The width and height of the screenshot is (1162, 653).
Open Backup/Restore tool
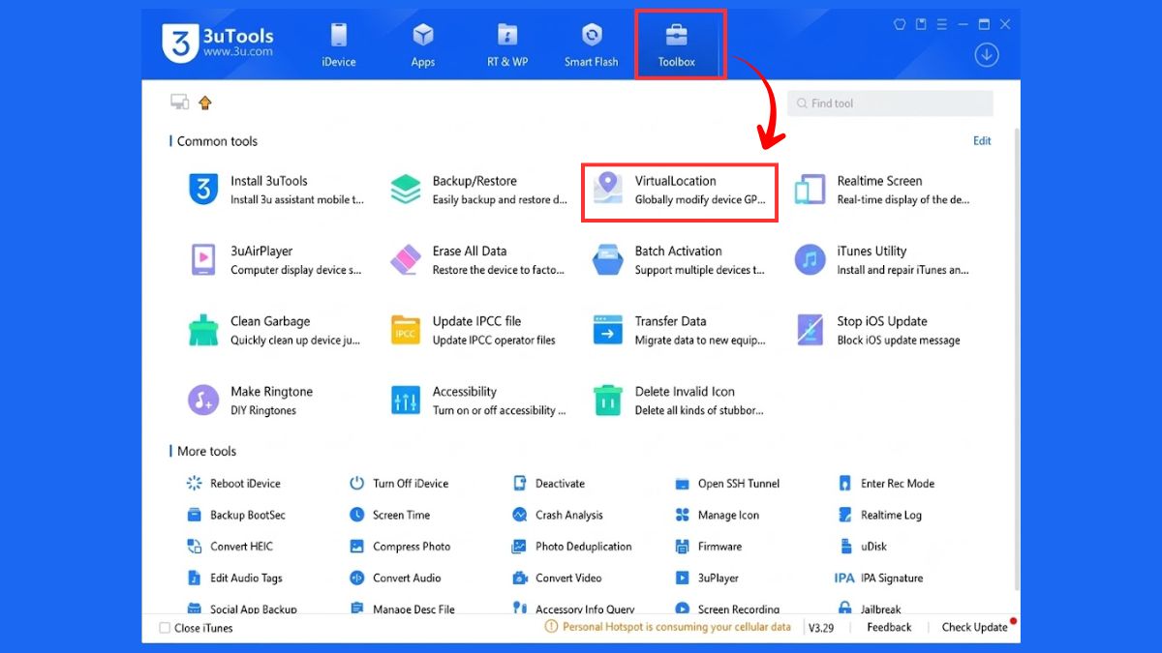(x=477, y=190)
